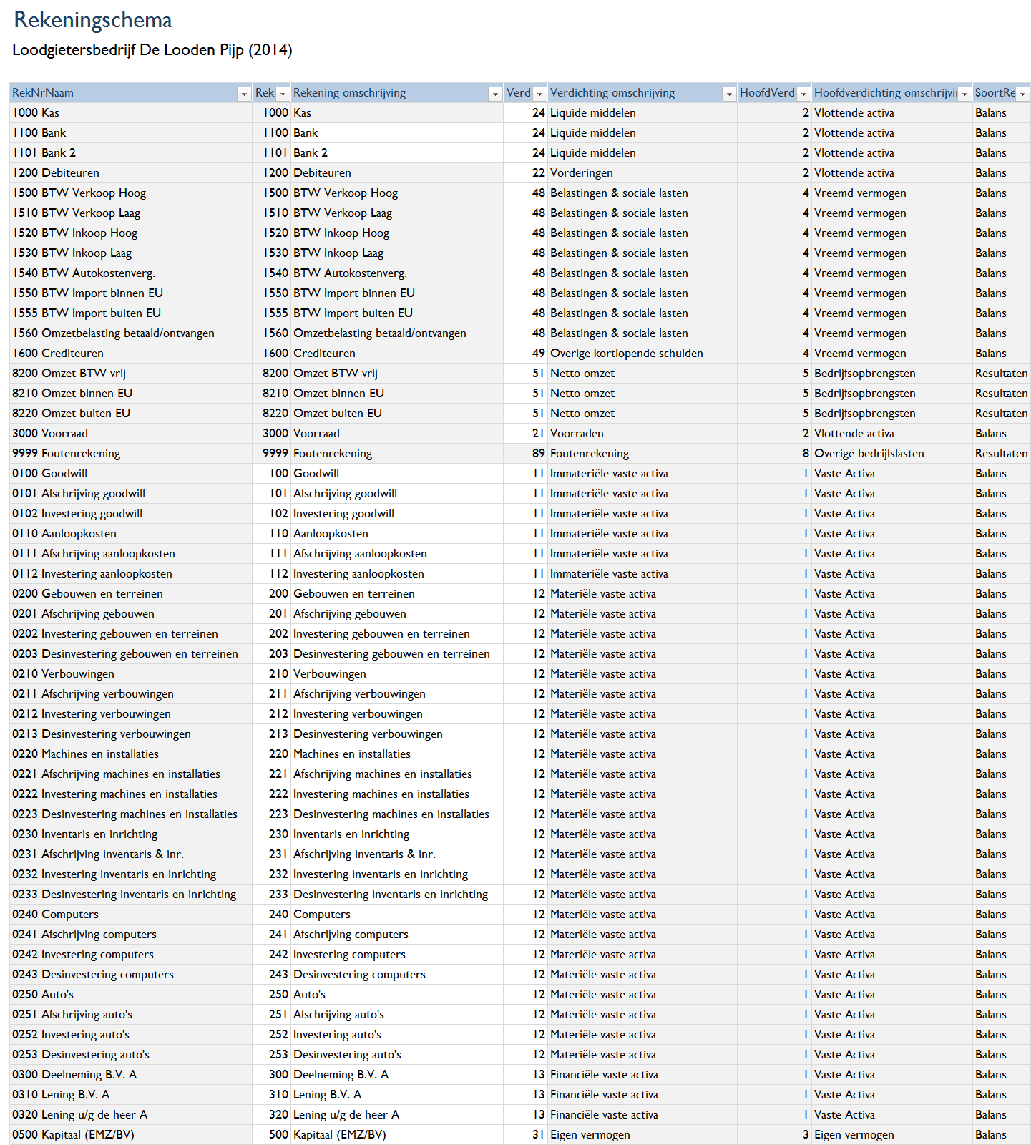
Task: Click the 'Overige kortlopende schulden' cell
Action: point(626,354)
